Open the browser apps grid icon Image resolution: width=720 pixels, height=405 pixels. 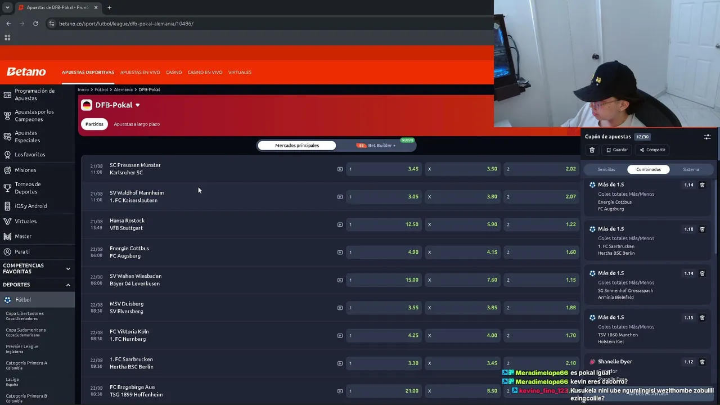7,38
